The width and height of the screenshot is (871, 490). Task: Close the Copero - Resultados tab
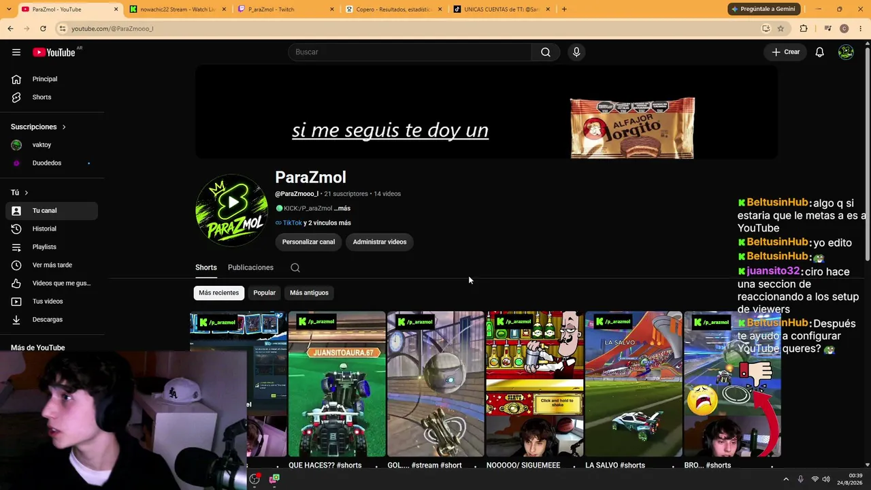[440, 10]
